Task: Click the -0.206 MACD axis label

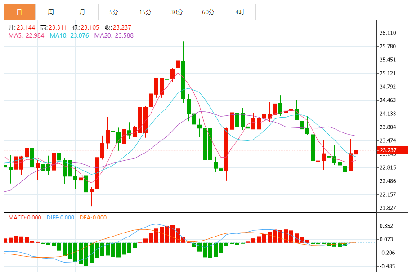Action: coord(387,253)
